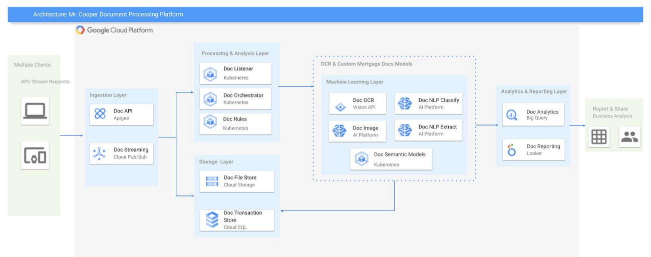Click 'OCR & Custom Mortgage Docs Models' heading

pyautogui.click(x=367, y=64)
